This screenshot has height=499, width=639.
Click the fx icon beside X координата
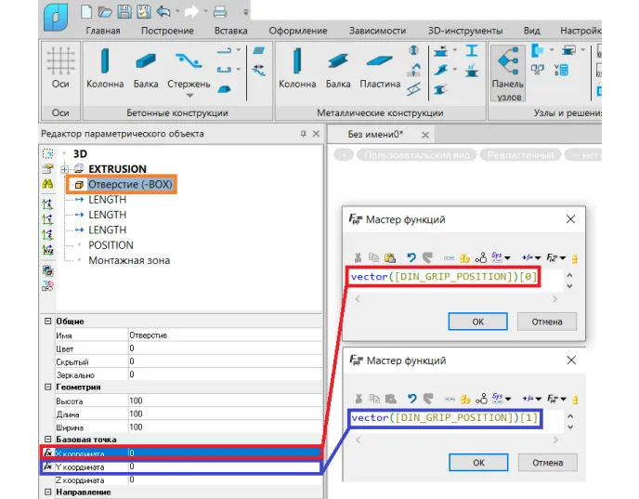click(x=48, y=453)
